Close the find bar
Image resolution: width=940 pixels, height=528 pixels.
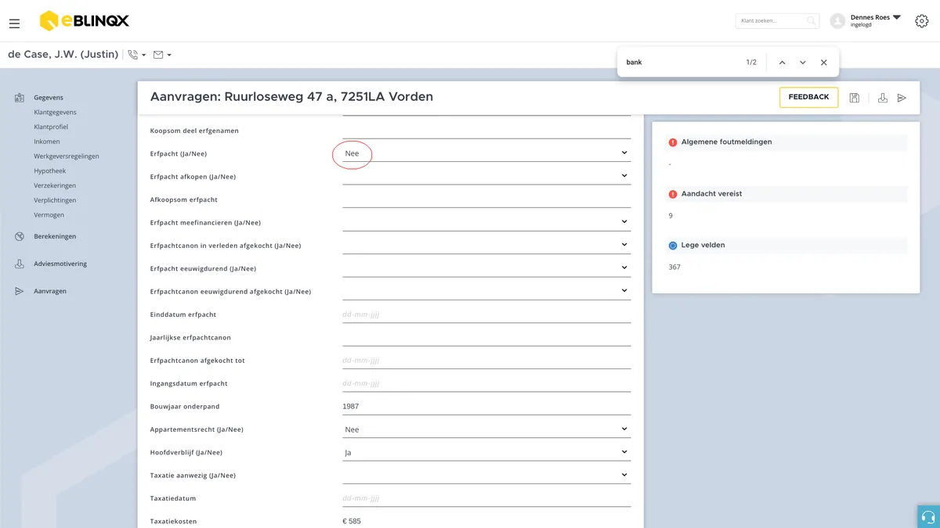click(824, 63)
